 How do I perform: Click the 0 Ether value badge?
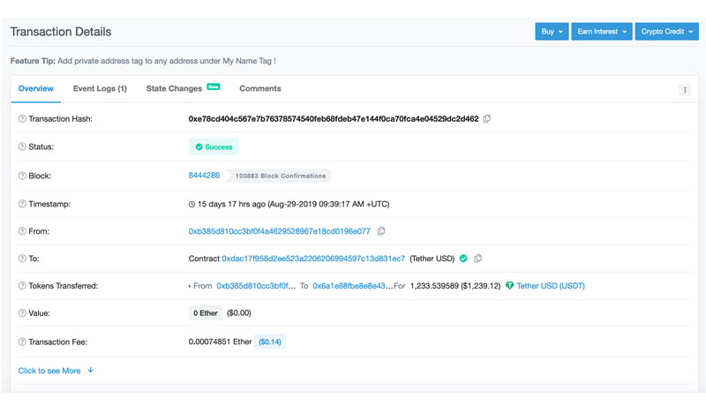point(206,313)
